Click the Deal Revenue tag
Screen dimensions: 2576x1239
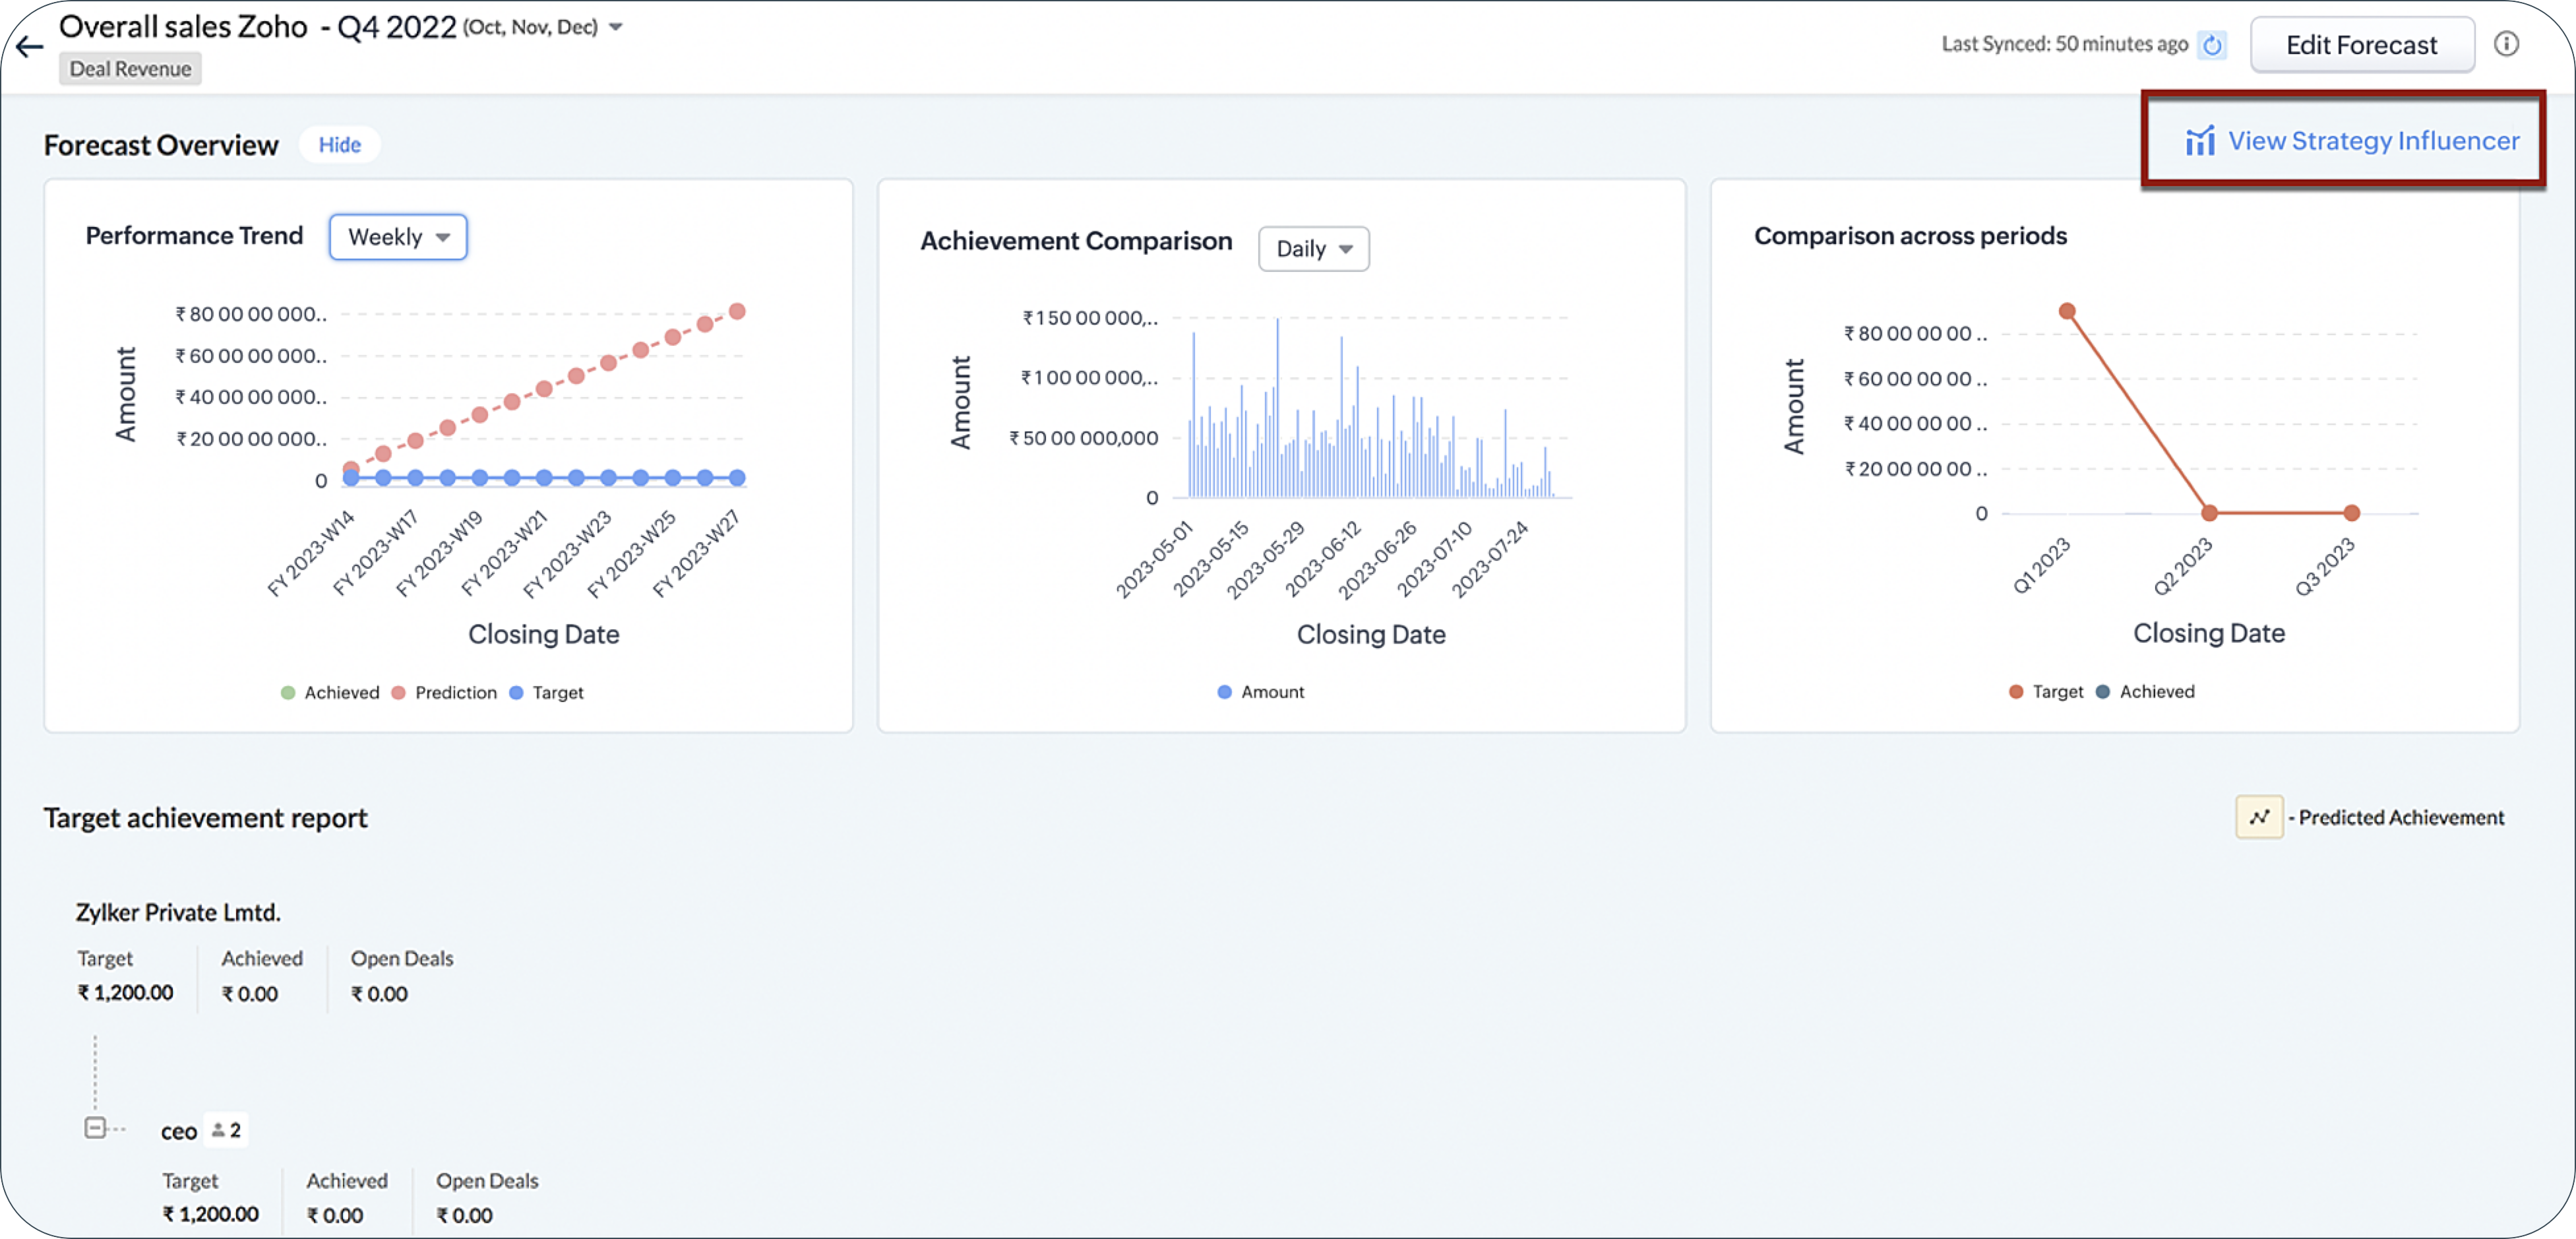130,69
